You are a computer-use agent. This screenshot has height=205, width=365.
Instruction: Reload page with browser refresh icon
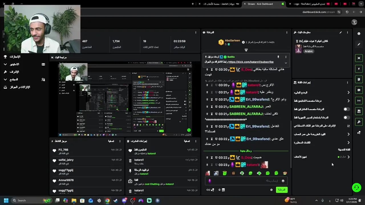point(347,12)
